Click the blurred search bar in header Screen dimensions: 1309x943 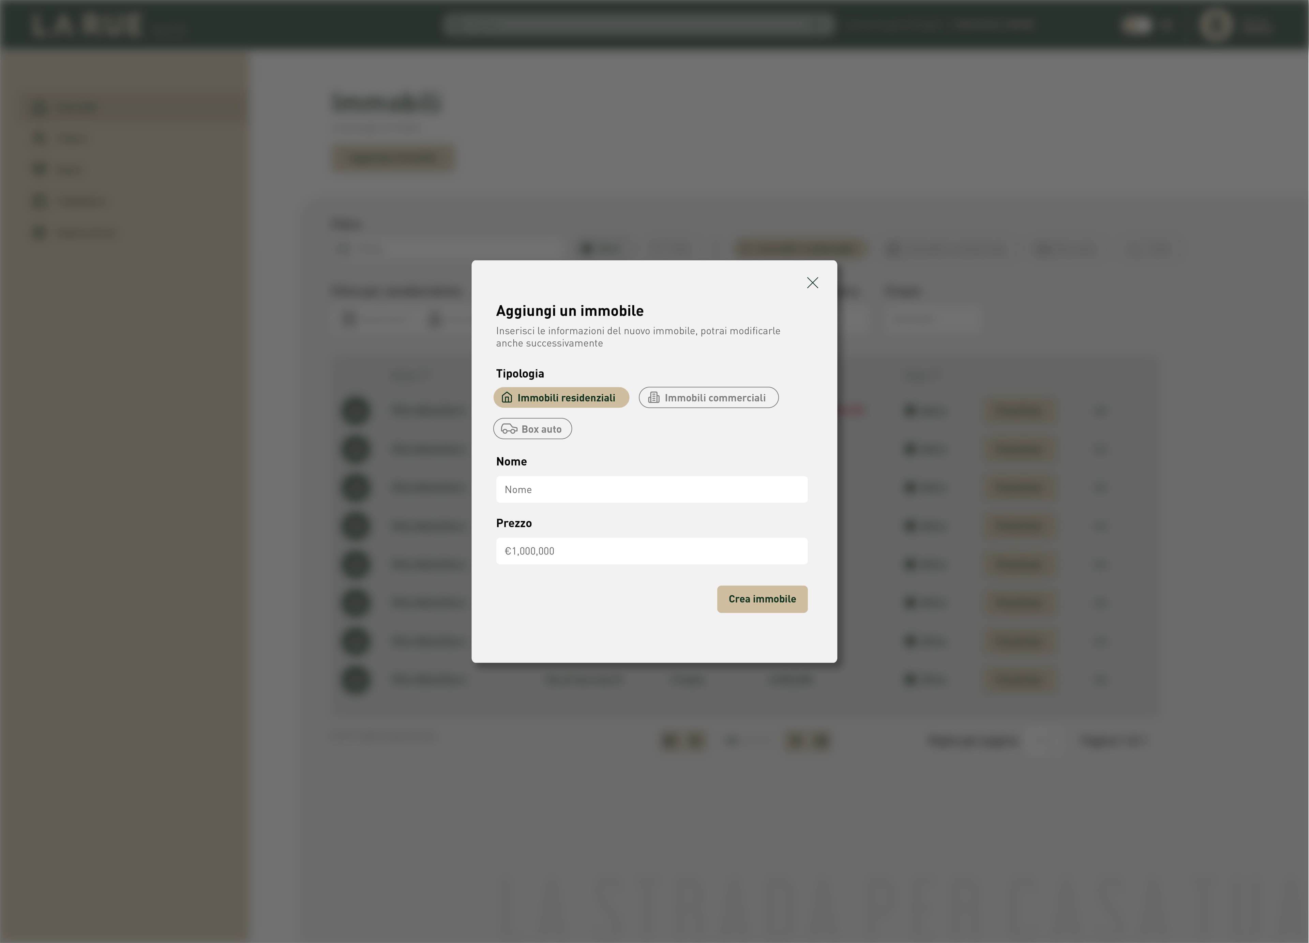click(638, 24)
